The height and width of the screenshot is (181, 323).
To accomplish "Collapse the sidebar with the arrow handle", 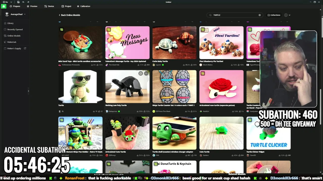I will click(28, 91).
